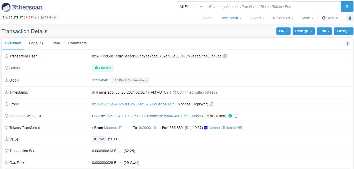Image resolution: width=354 pixels, height=169 pixels.
Task: Click help icon next to From
Action: 7,104
